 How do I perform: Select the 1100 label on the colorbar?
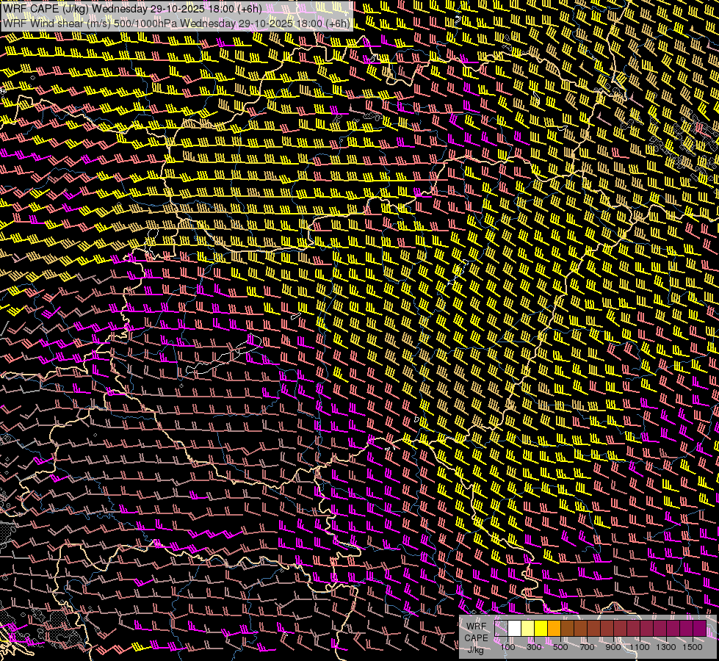click(640, 647)
